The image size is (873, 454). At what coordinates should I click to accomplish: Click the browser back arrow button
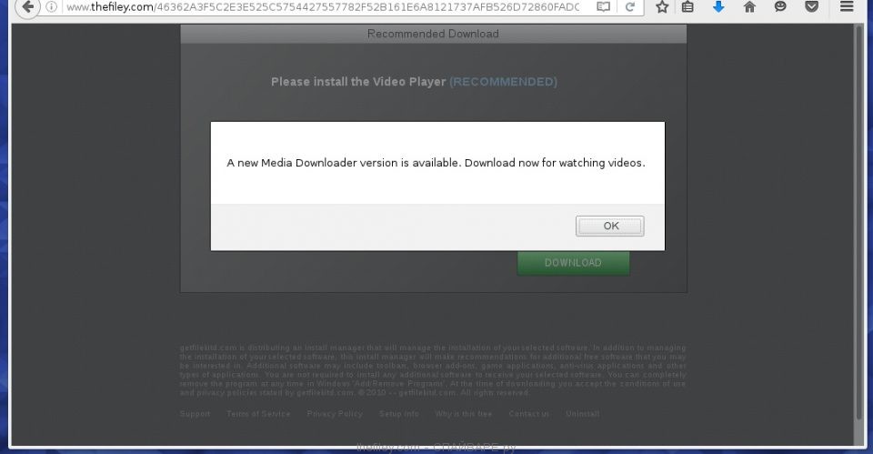pos(26,7)
